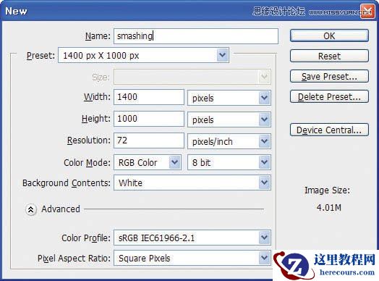Open the Pixel Aspect Ratio dropdown
The image size is (379, 281).
click(192, 258)
